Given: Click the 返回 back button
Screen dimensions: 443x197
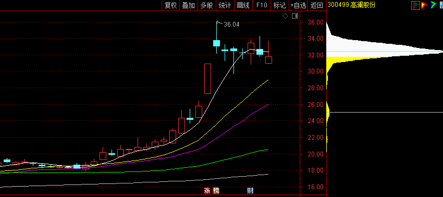Looking at the screenshot, I should 317,5.
